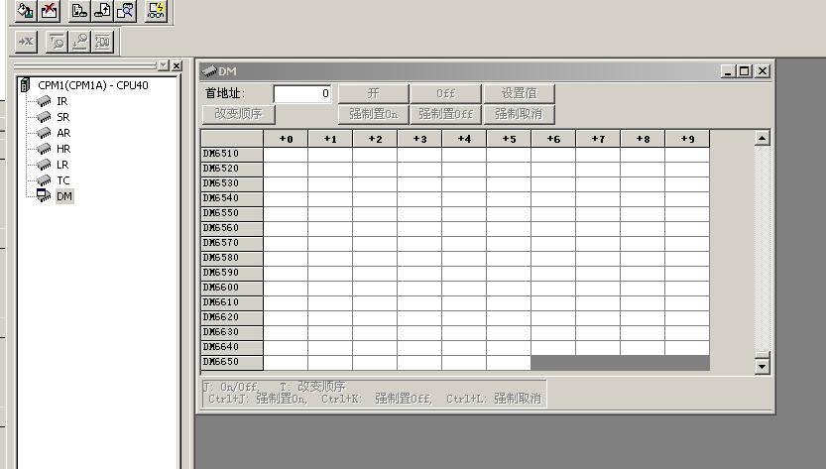Select the DM memory area node
Screen dimensions: 826x469
(63, 196)
